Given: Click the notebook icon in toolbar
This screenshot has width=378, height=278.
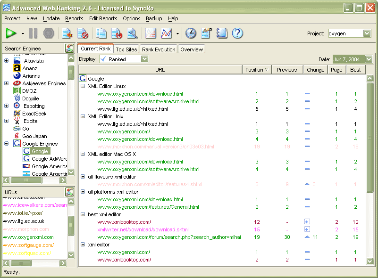Looking at the screenshot, I should 222,33.
